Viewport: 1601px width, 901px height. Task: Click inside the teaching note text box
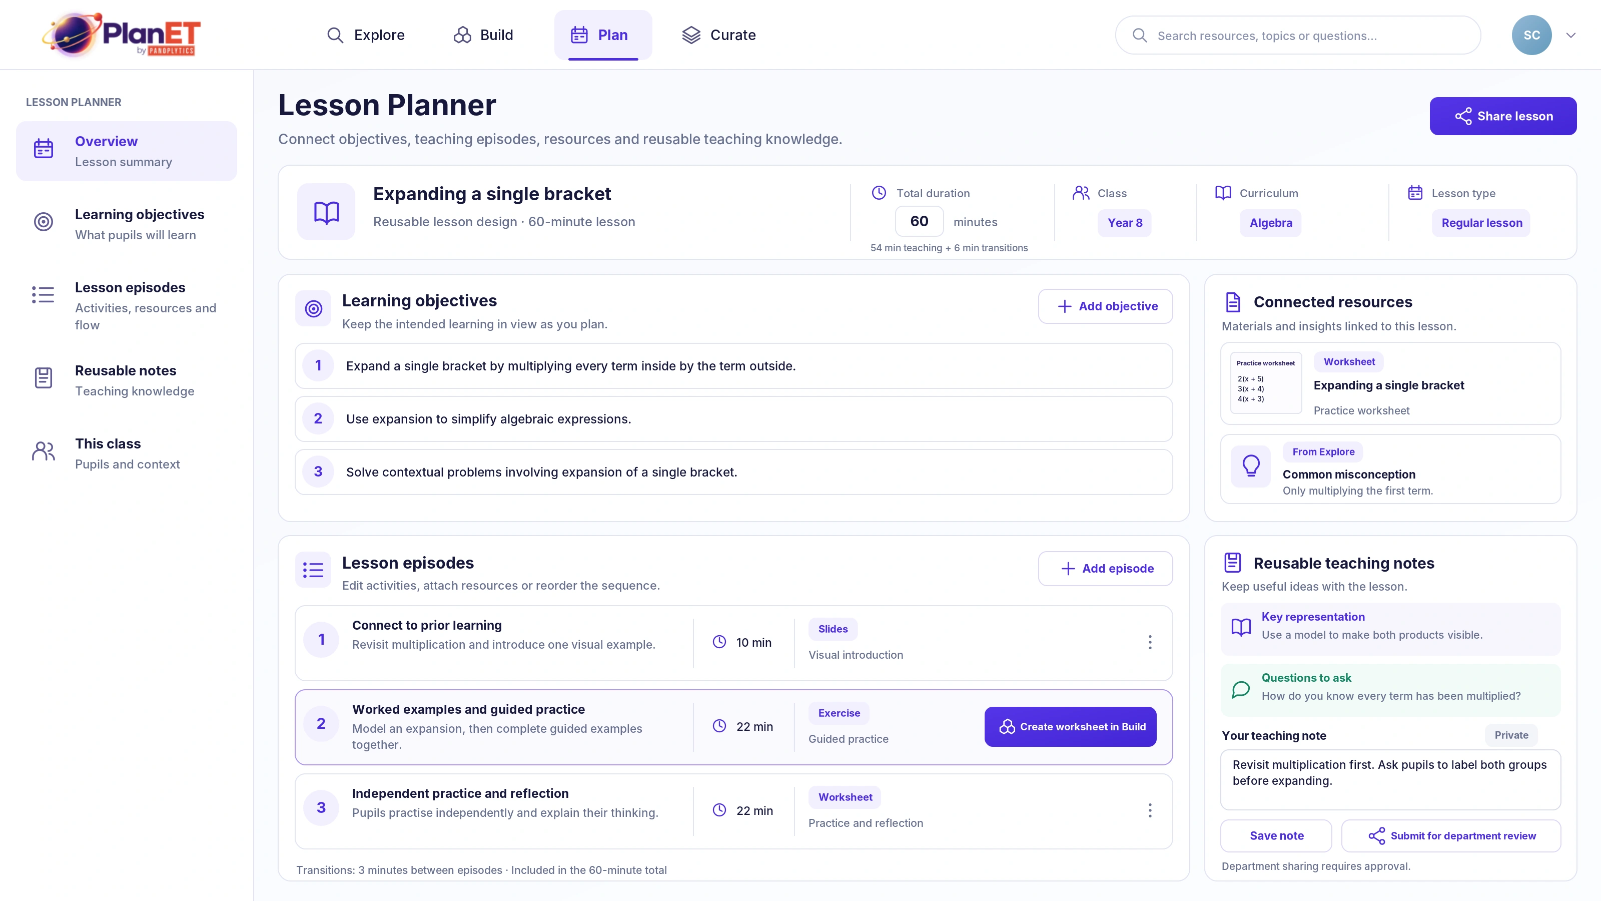(1390, 780)
